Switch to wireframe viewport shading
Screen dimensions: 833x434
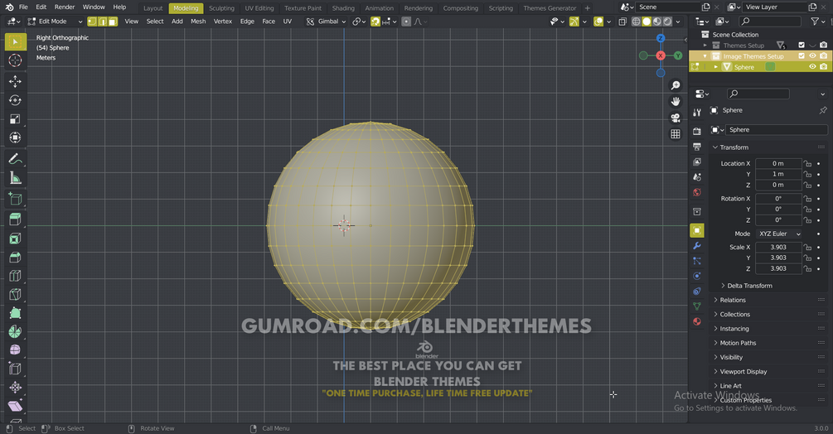(637, 22)
